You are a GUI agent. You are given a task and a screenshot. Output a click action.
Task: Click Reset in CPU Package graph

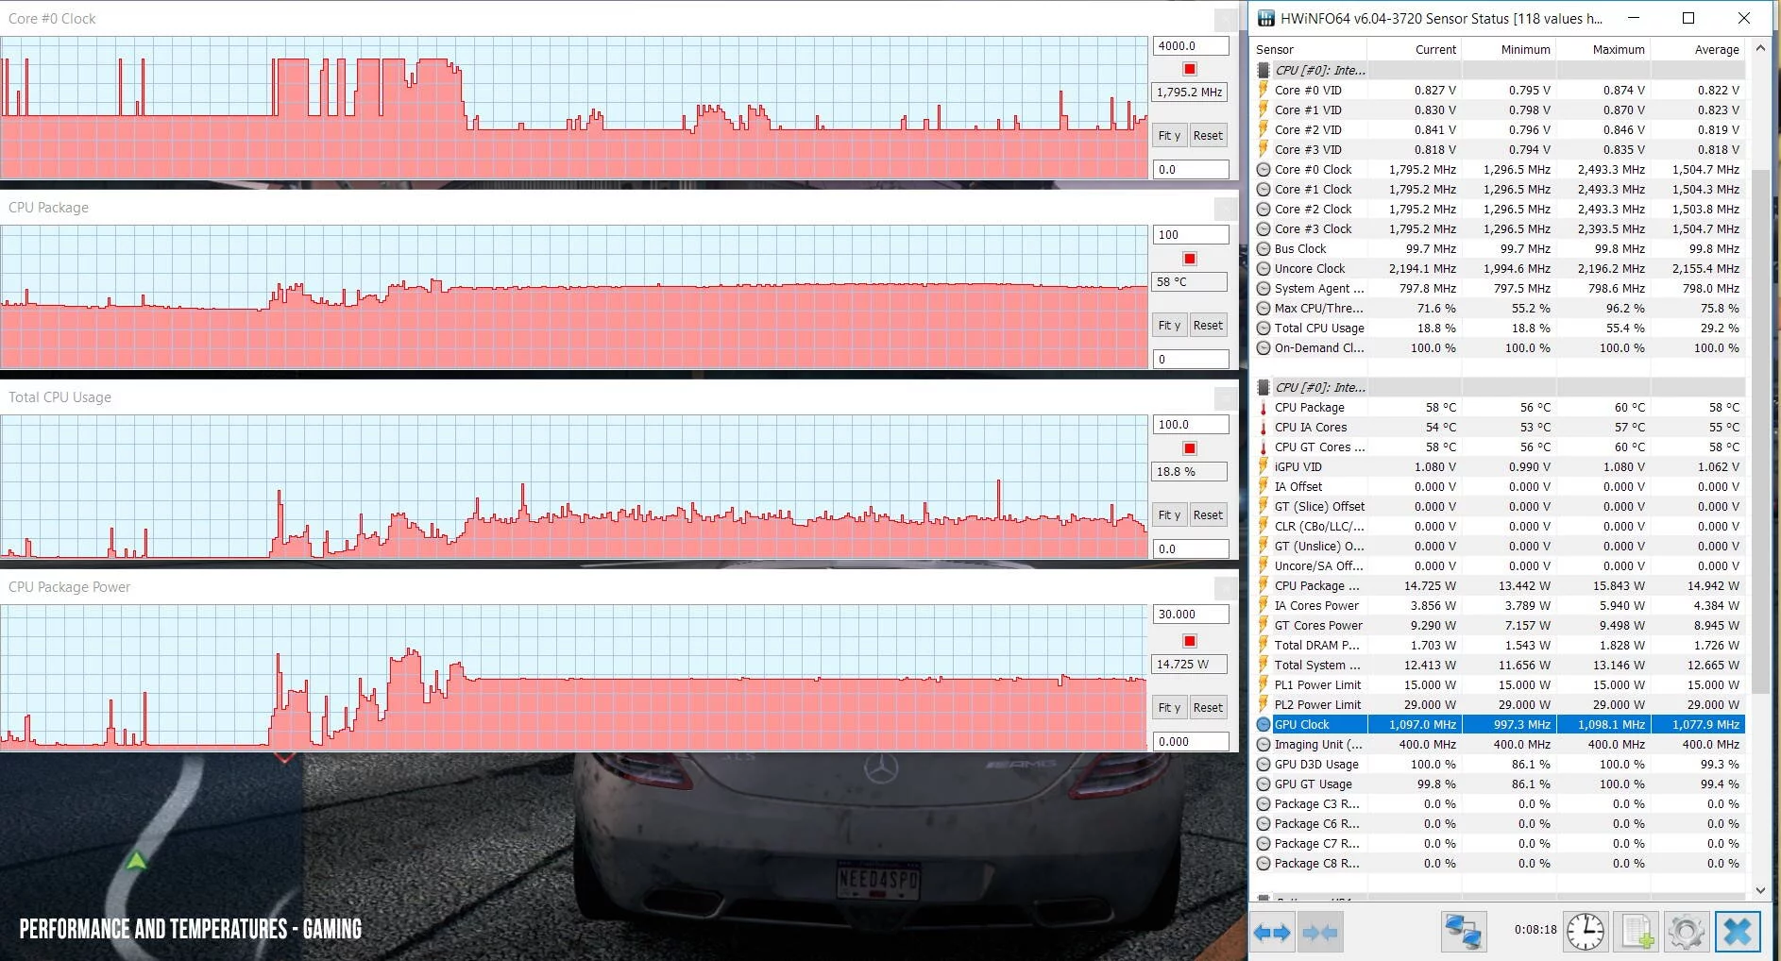coord(1208,325)
